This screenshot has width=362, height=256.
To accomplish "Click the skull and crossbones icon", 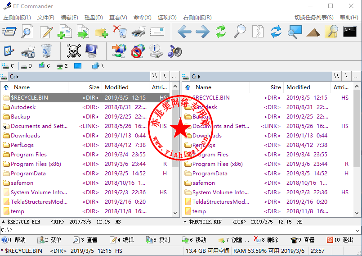I will pos(74,51).
